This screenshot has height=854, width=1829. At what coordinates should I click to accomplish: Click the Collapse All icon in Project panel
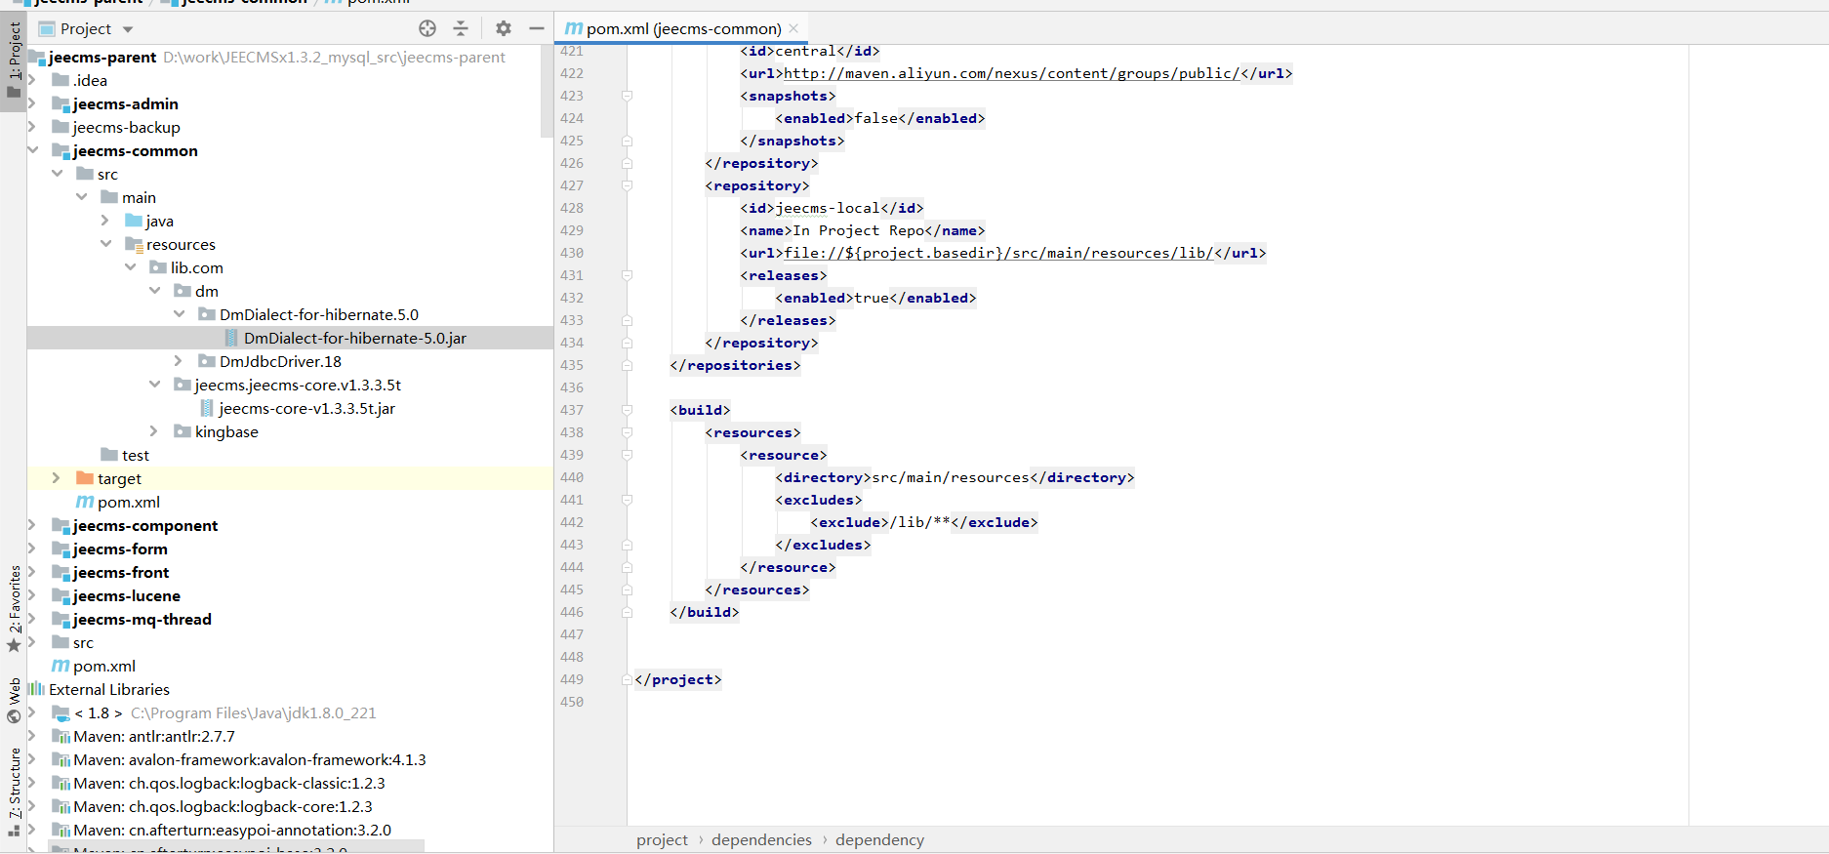click(461, 28)
